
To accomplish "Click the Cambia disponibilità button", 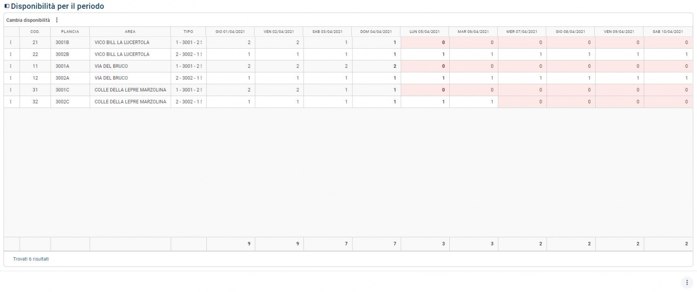I will pos(28,20).
